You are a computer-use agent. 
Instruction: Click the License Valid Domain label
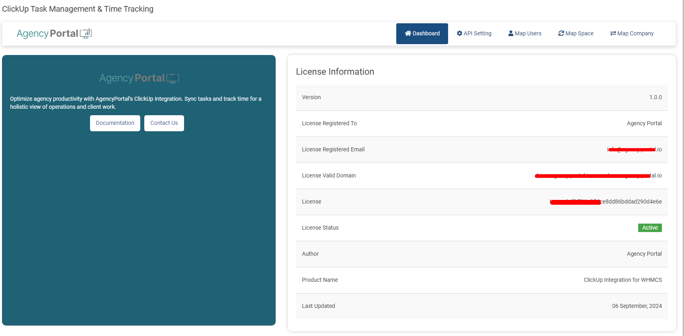[x=329, y=175]
